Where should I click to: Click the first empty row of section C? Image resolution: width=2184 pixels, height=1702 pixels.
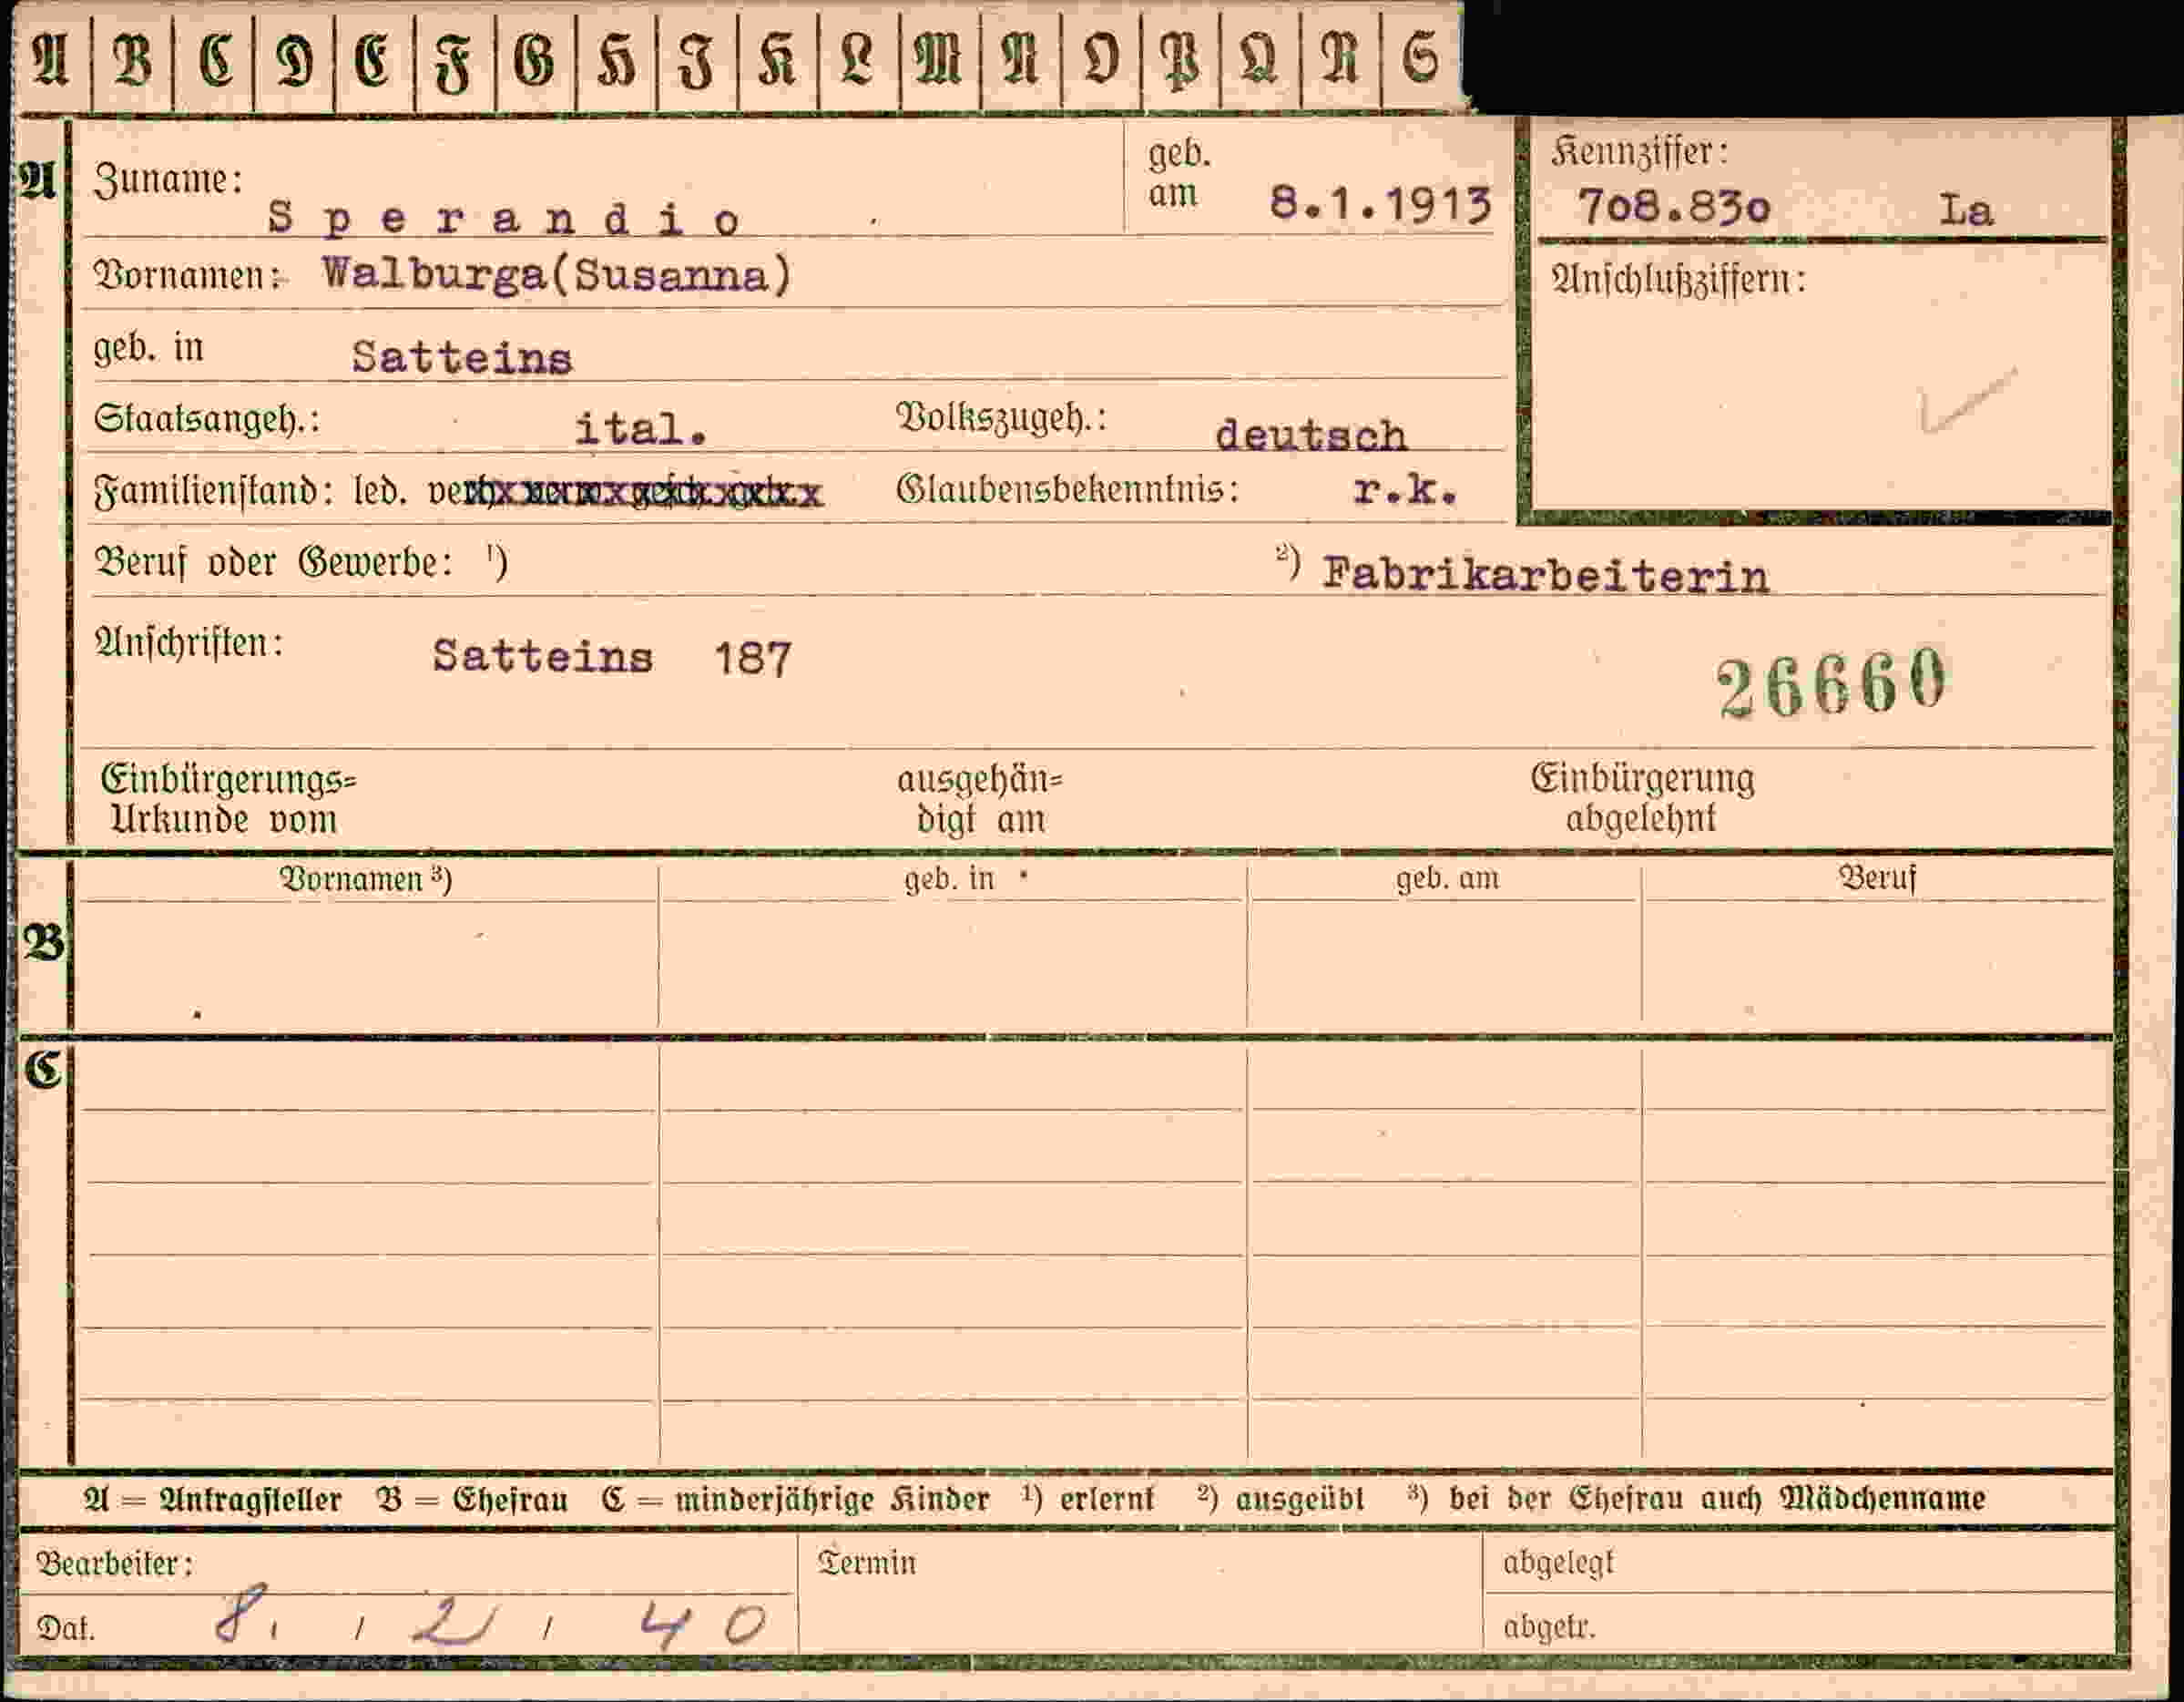[x=1094, y=1078]
